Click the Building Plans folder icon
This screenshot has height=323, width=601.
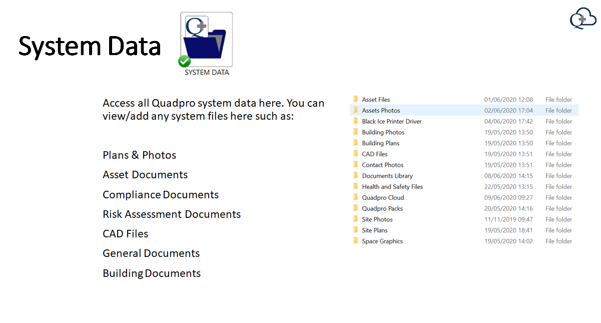point(356,143)
